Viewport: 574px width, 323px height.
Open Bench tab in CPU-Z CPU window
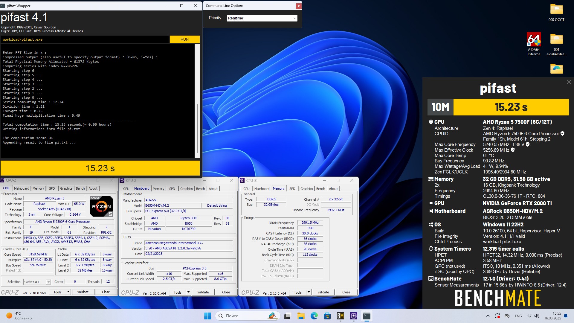(80, 188)
